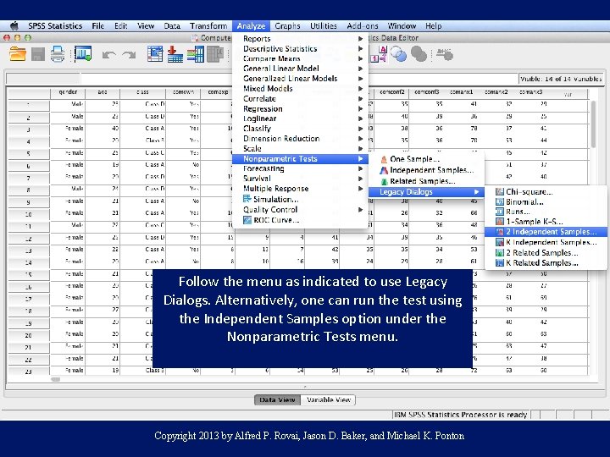
Task: Choose Independent Samples... under Nonparametric Tests
Action: [426, 170]
